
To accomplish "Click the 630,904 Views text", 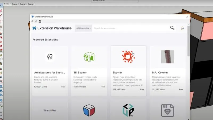I will 41,87.
